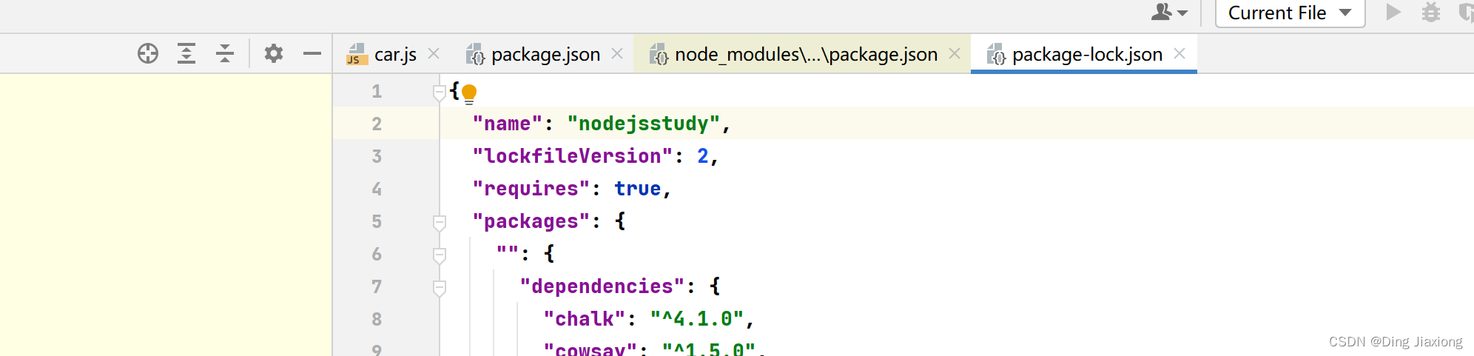
Task: Click the Run play icon
Action: point(1393,12)
